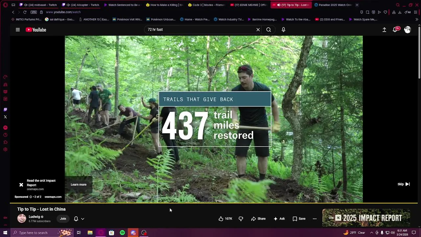The width and height of the screenshot is (421, 237).
Task: Share the Tip to Tip video
Action: (259, 219)
